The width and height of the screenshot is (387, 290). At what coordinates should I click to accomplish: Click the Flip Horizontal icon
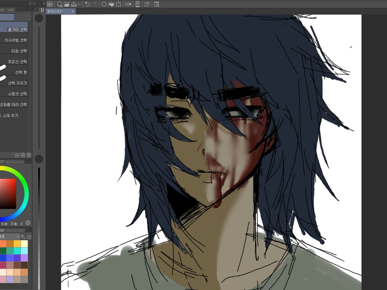click(x=128, y=4)
